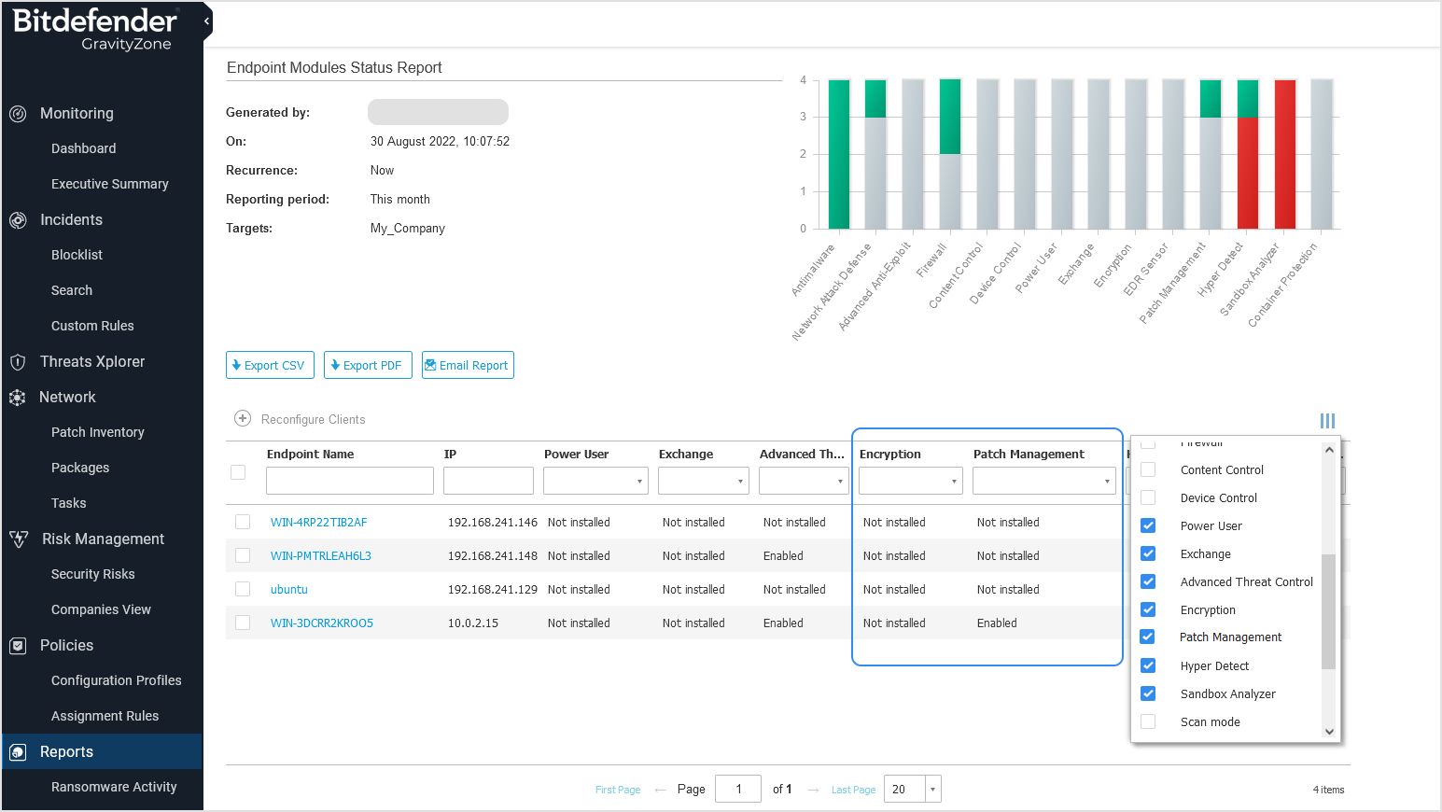
Task: Click the IP filter field
Action: point(488,481)
